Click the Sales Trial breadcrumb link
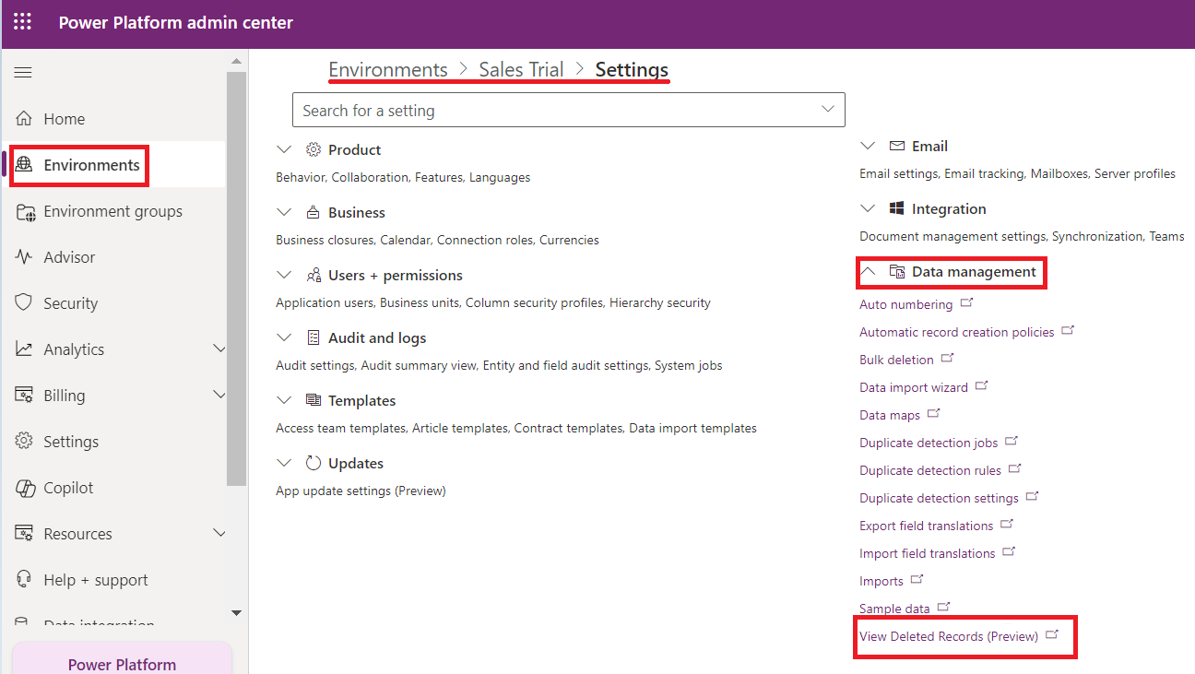This screenshot has width=1195, height=674. coord(521,69)
